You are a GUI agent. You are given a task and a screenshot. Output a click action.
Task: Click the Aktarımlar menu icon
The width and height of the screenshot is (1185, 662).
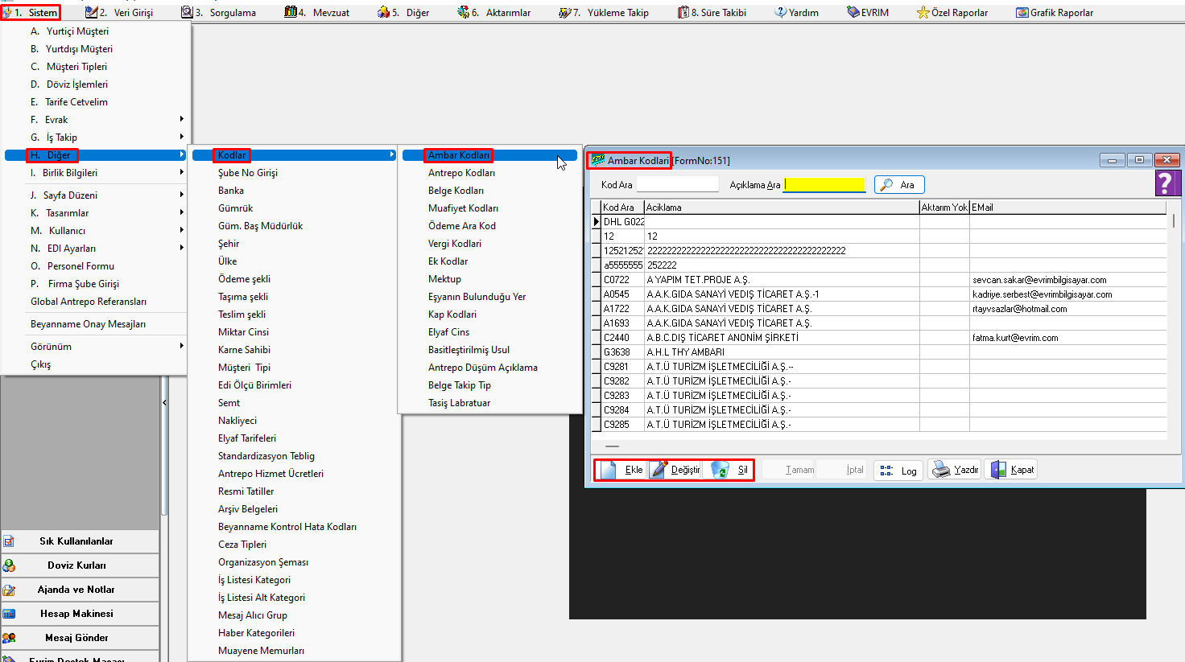click(x=464, y=12)
